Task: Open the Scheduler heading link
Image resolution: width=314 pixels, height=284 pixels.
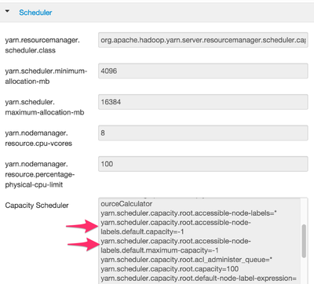Action: click(35, 13)
